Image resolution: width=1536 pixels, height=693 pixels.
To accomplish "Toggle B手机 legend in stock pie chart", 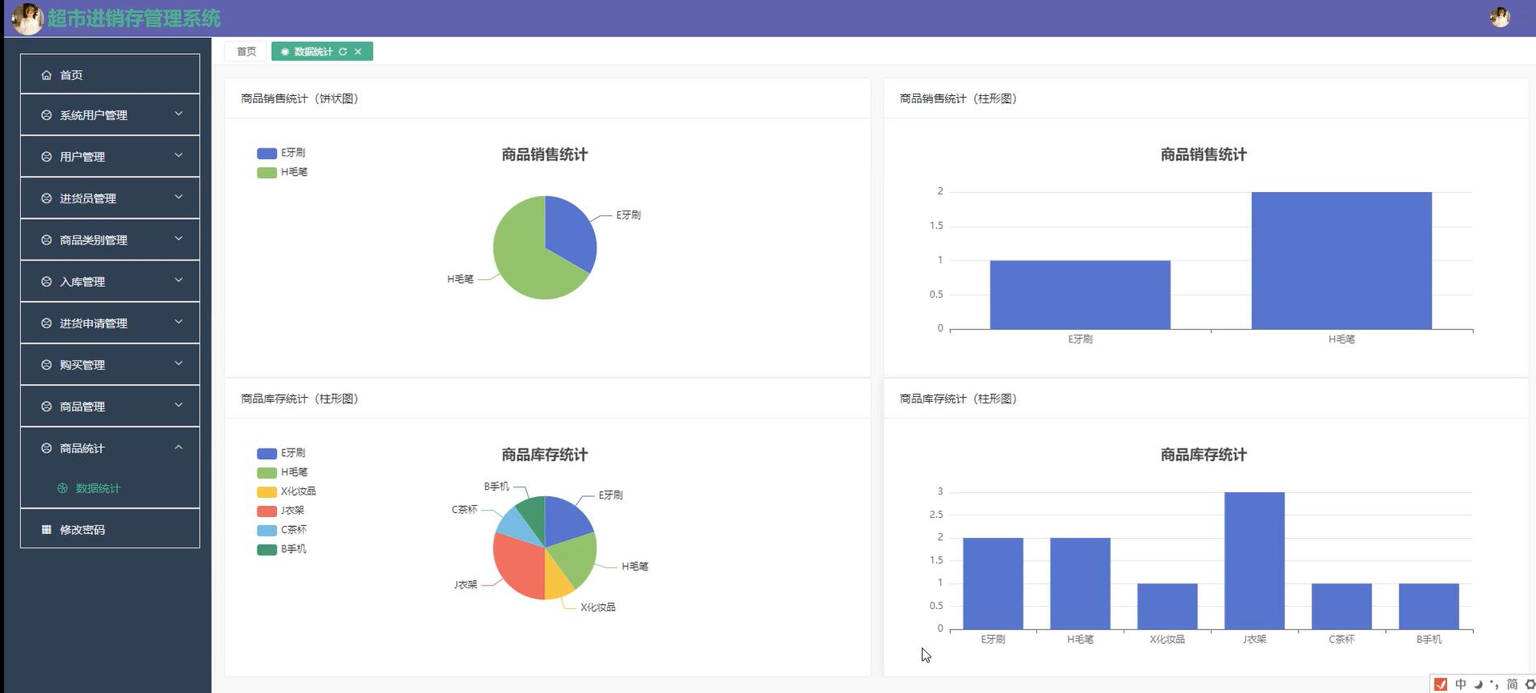I will click(282, 549).
